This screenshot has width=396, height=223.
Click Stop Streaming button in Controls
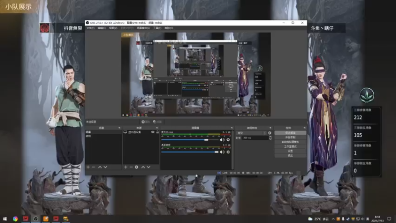click(290, 133)
